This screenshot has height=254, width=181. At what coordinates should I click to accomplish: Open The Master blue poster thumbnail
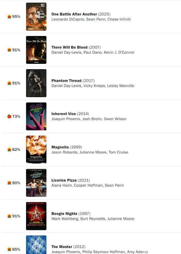point(36,245)
